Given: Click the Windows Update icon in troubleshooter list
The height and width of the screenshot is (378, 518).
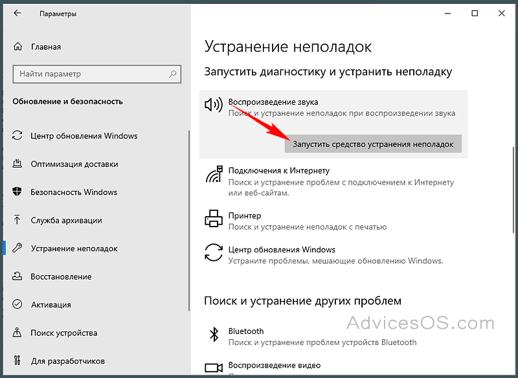Looking at the screenshot, I should point(214,253).
